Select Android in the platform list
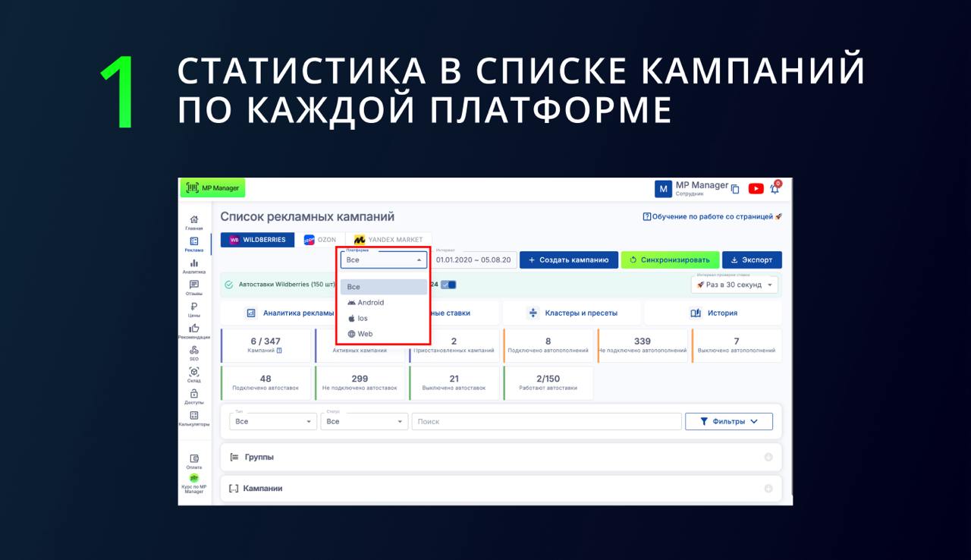The width and height of the screenshot is (971, 560). 371,303
